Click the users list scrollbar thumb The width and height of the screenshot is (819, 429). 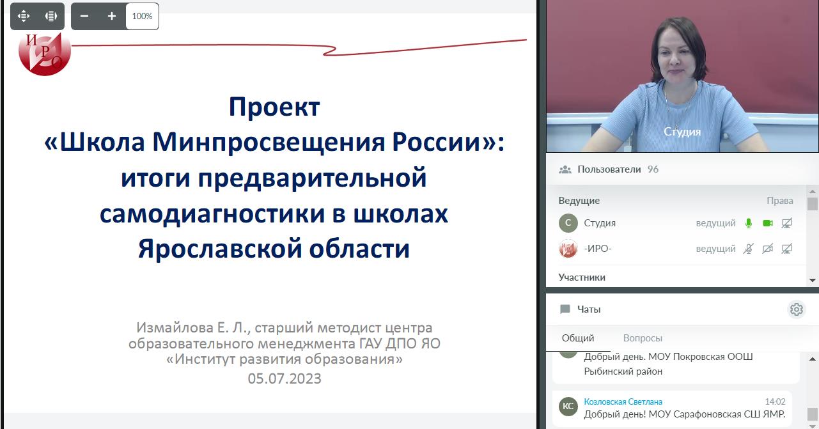point(813,204)
